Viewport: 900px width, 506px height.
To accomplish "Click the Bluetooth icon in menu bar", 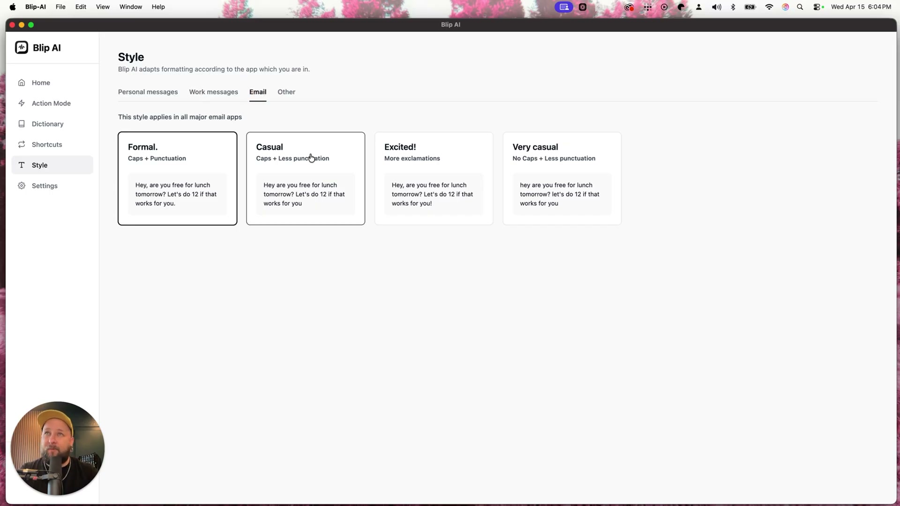I will 733,7.
